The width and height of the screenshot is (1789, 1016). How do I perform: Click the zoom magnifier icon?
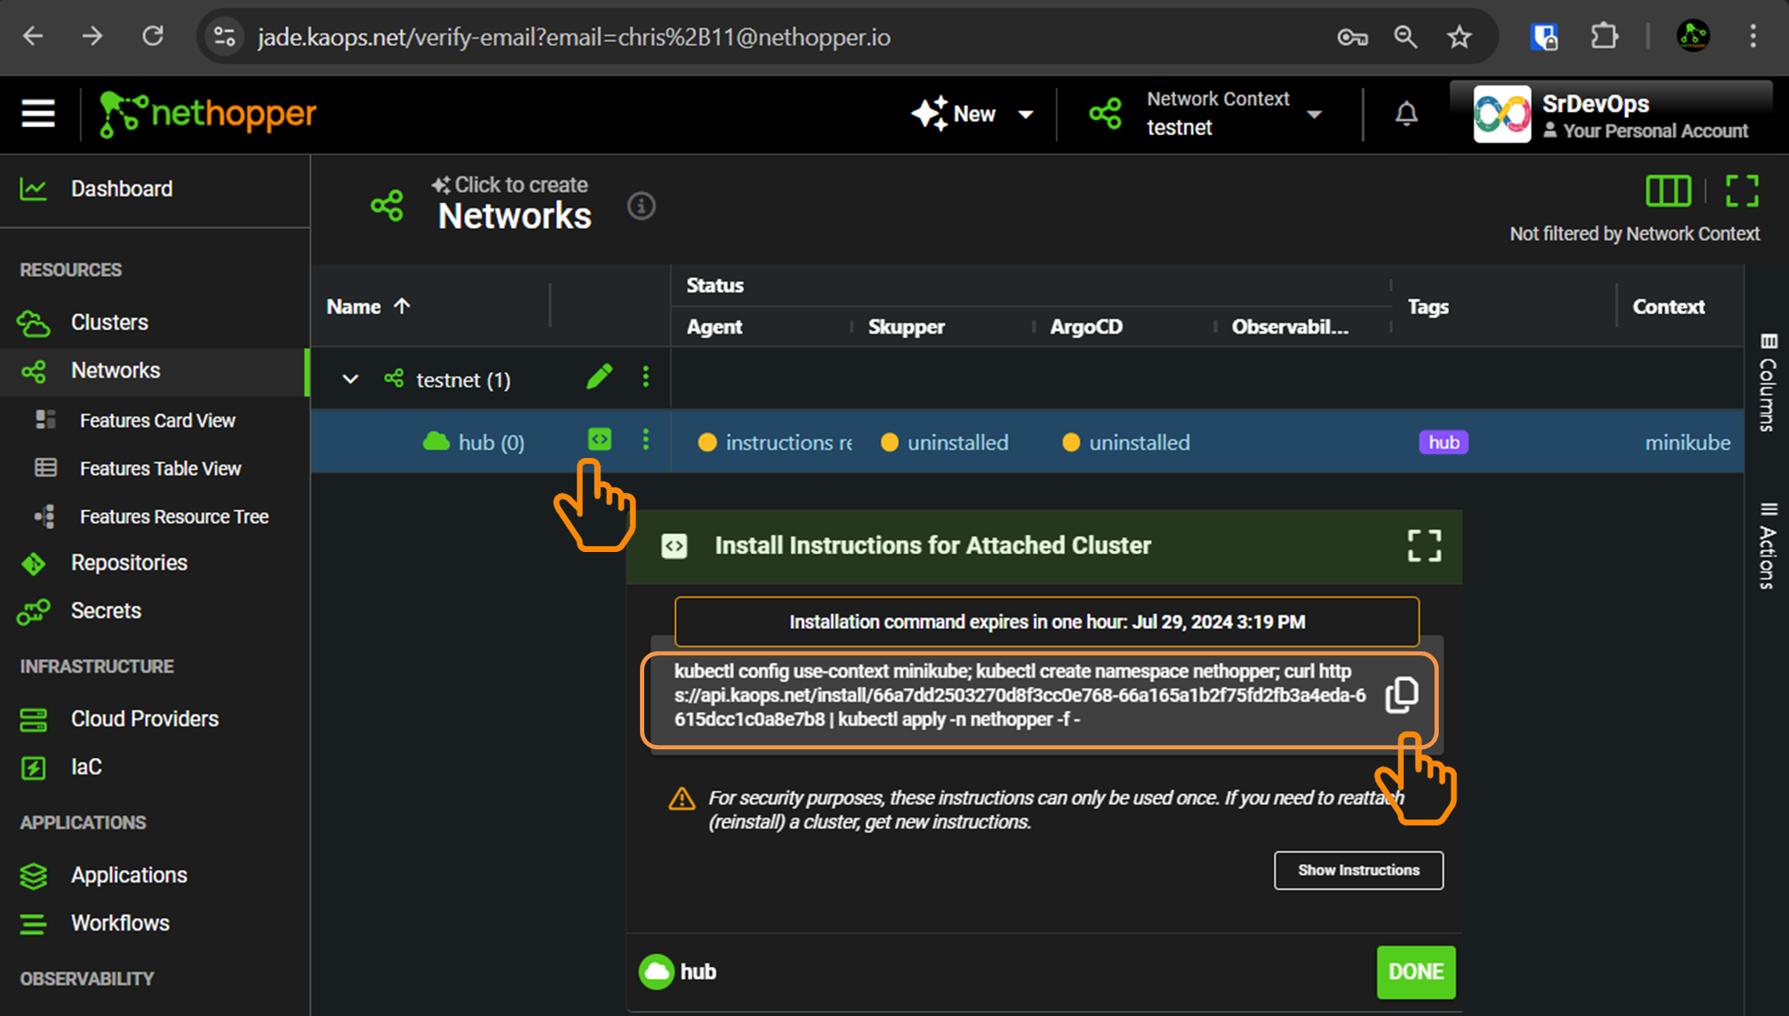pos(1405,37)
